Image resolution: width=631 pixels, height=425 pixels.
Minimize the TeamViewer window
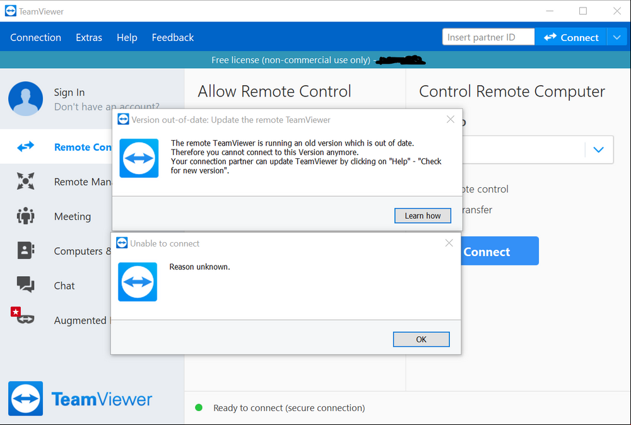550,11
